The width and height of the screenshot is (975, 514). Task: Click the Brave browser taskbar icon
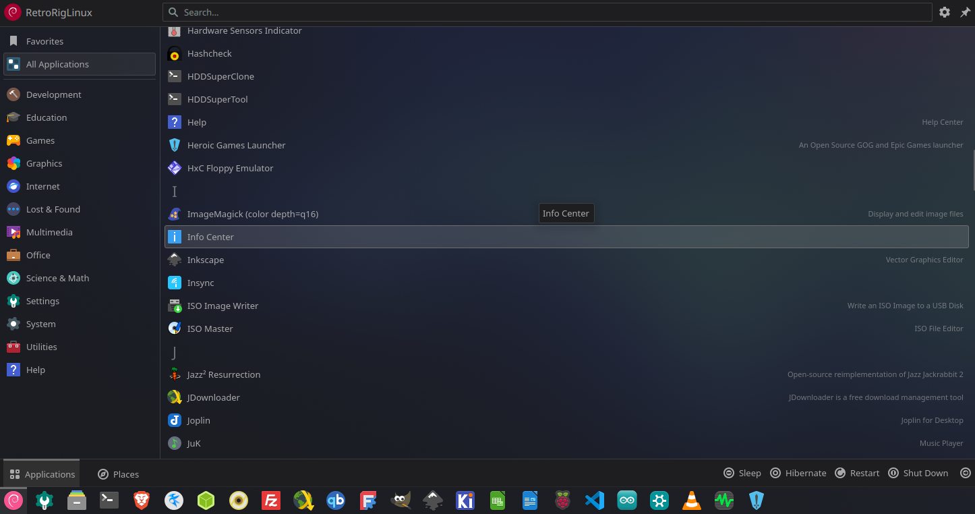[x=142, y=501]
